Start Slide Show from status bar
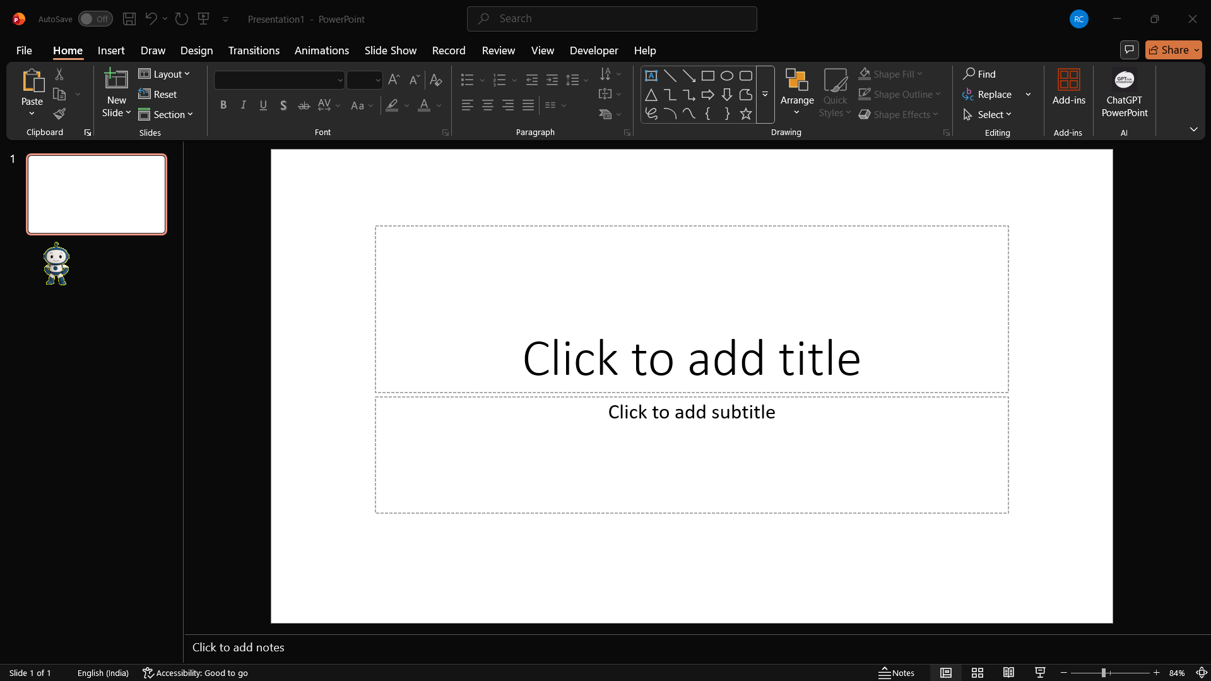The width and height of the screenshot is (1211, 681). 1041,673
